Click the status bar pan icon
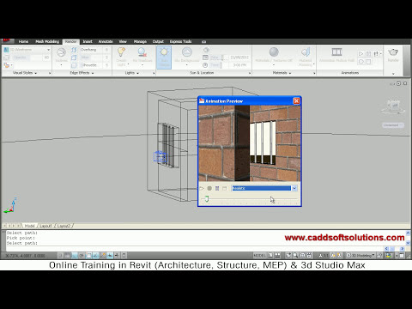Image resolution: width=412 pixels, height=309 pixels. click(288, 255)
